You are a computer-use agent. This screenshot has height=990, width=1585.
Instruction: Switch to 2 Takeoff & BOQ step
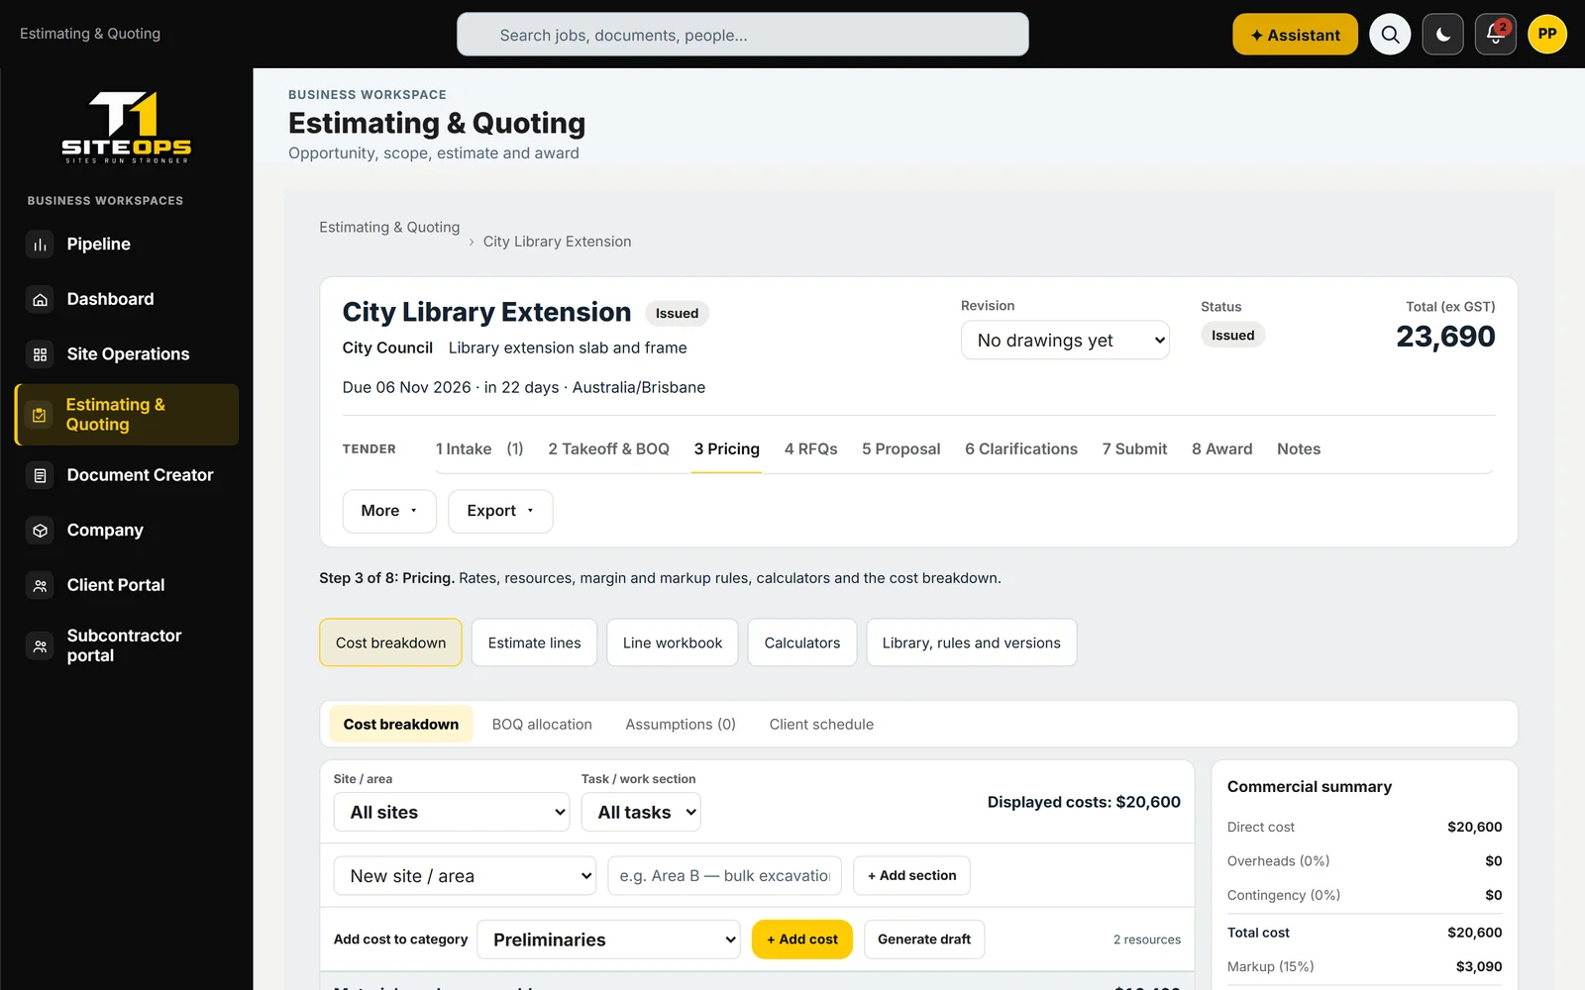coord(609,449)
